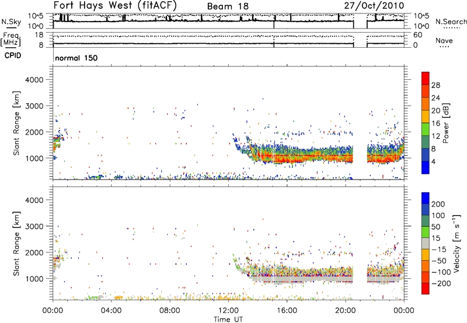
Task: Click the "Slant Range [km]" label of velocity panel
Action: (16, 243)
